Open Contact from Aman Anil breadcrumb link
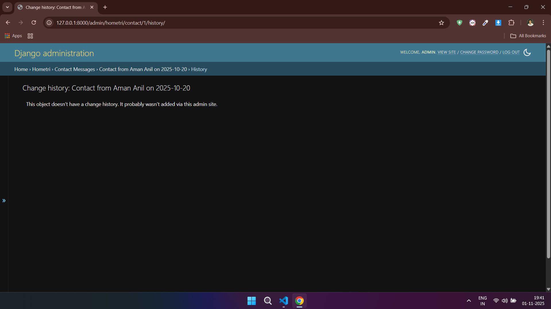551x309 pixels. (x=143, y=69)
